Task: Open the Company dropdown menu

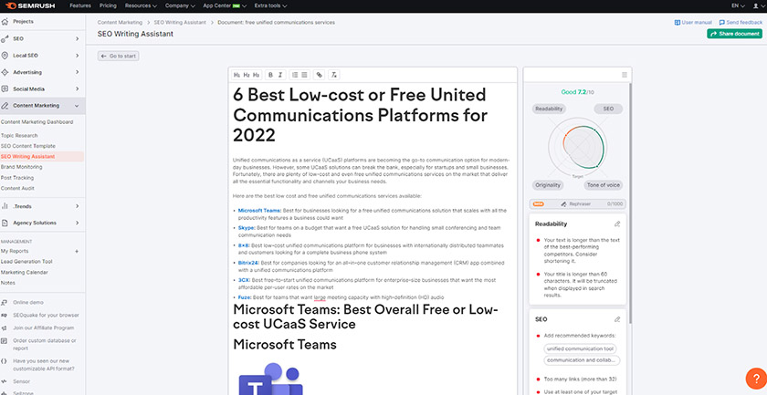Action: 180,5
